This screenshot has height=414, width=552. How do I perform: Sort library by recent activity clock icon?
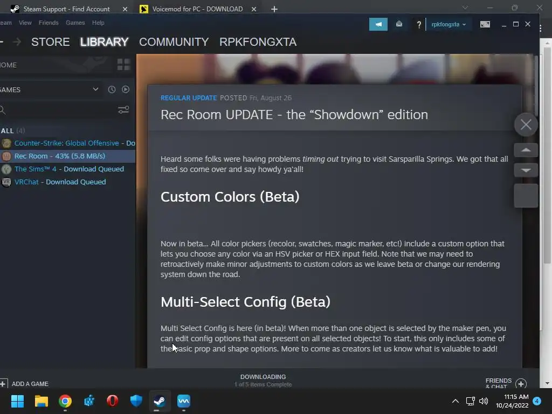(x=112, y=89)
